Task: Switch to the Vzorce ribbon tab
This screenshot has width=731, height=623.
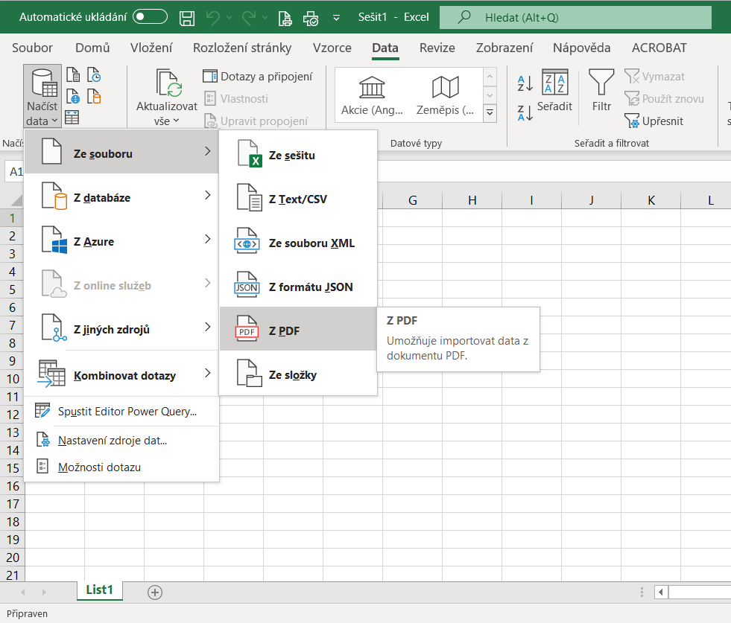Action: point(332,48)
